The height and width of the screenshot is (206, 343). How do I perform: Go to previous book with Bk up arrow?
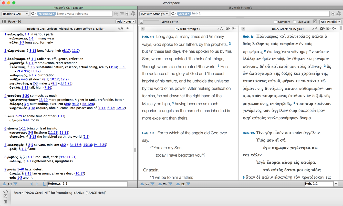pos(178,184)
